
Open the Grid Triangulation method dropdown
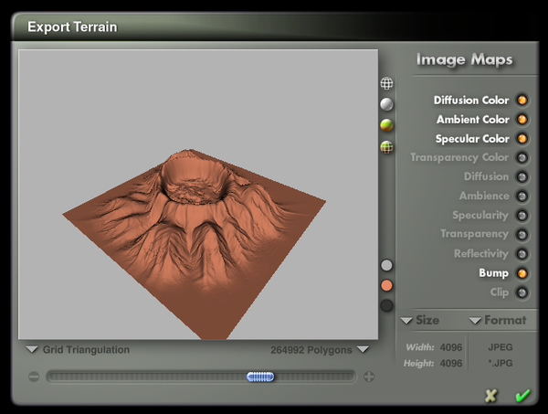coord(78,350)
